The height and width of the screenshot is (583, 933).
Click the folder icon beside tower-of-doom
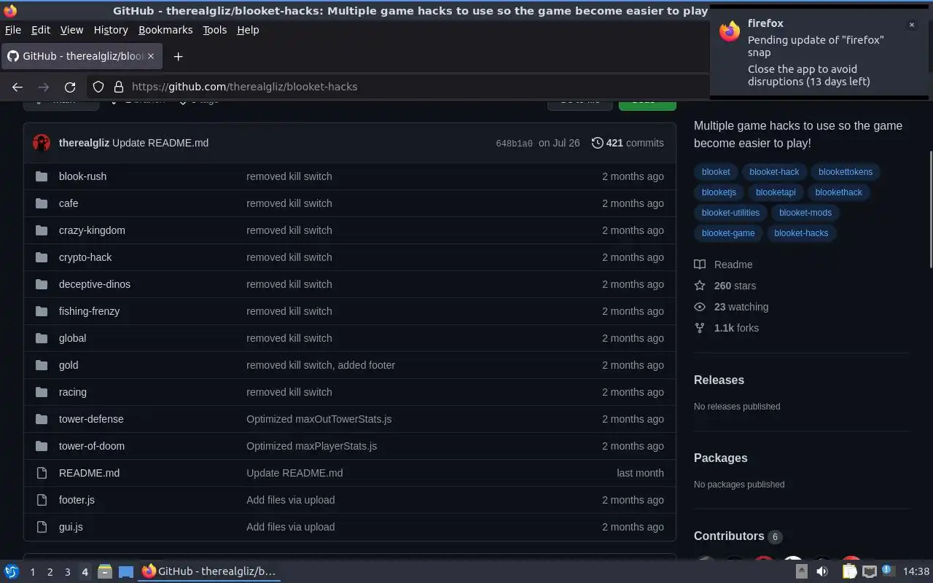(42, 446)
